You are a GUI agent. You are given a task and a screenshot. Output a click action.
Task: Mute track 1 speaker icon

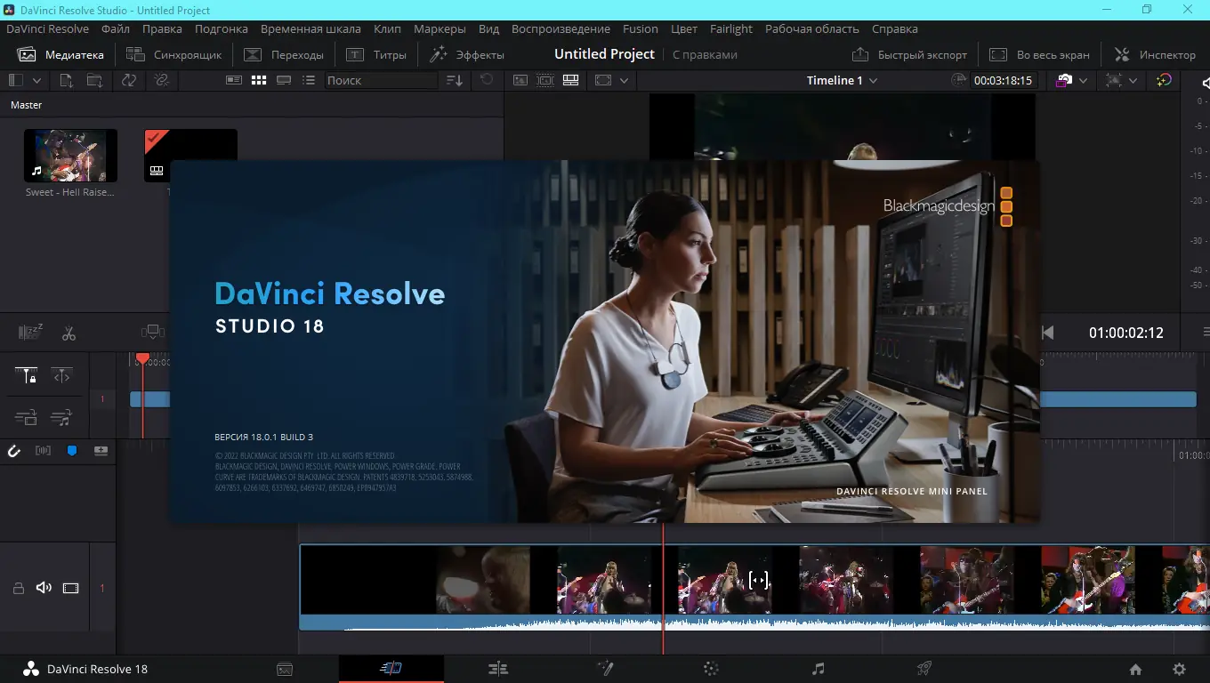click(43, 588)
